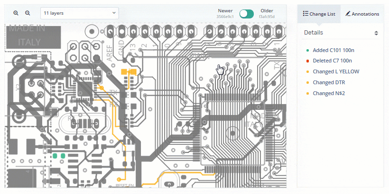Click the green added capacitor pads on the board

(x=59, y=156)
